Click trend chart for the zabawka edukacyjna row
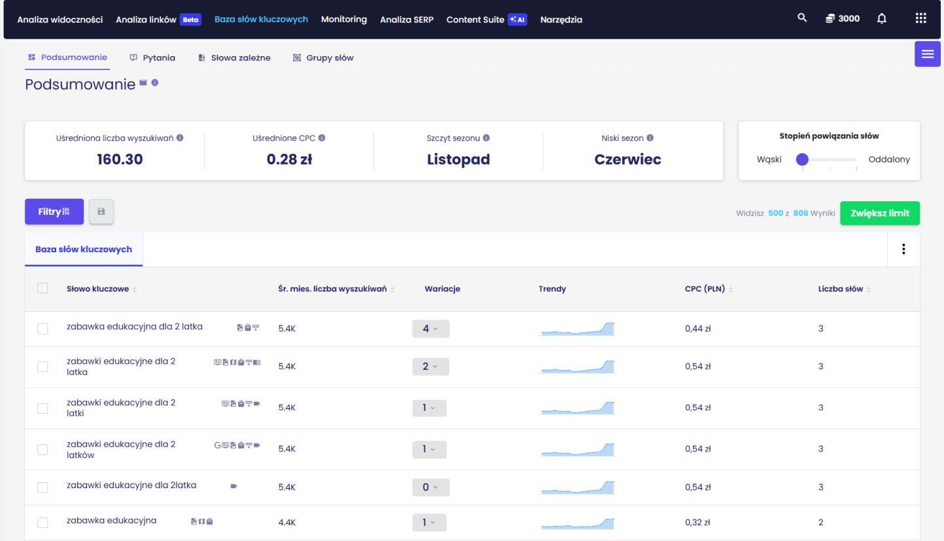 coord(578,522)
